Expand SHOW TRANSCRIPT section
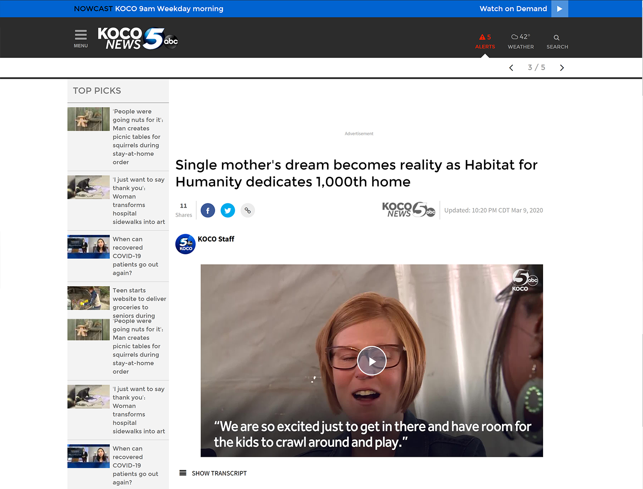Viewport: 643px width, 489px height. click(213, 473)
